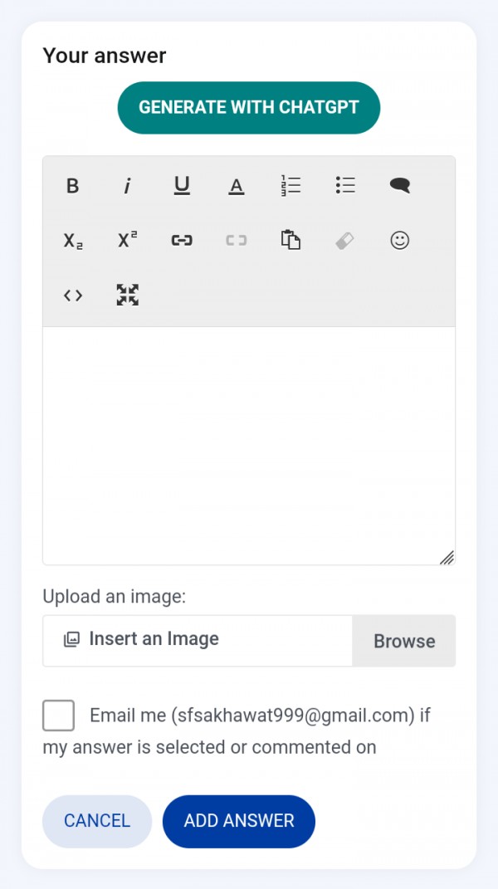Insert an ordered numbered list

tap(290, 186)
